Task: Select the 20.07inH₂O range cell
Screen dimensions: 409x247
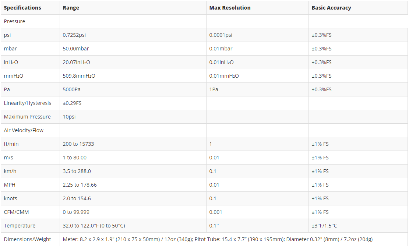Action: 77,62
